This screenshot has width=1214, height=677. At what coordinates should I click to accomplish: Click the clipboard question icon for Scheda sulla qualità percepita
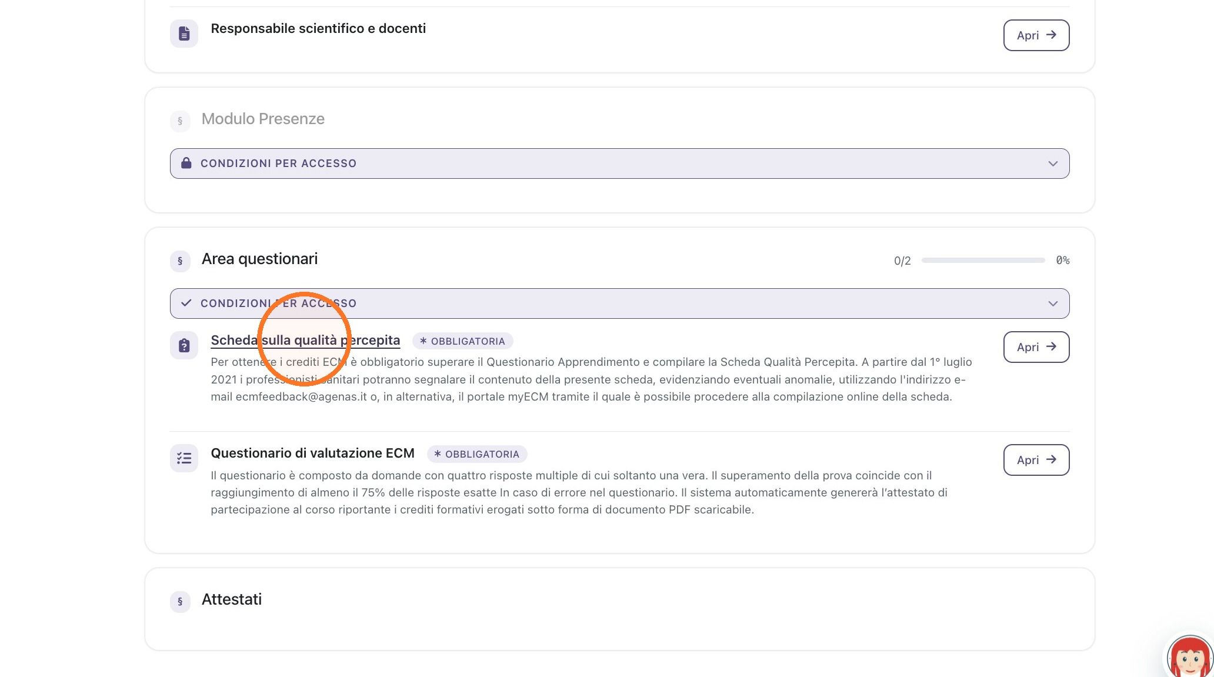[x=184, y=345]
